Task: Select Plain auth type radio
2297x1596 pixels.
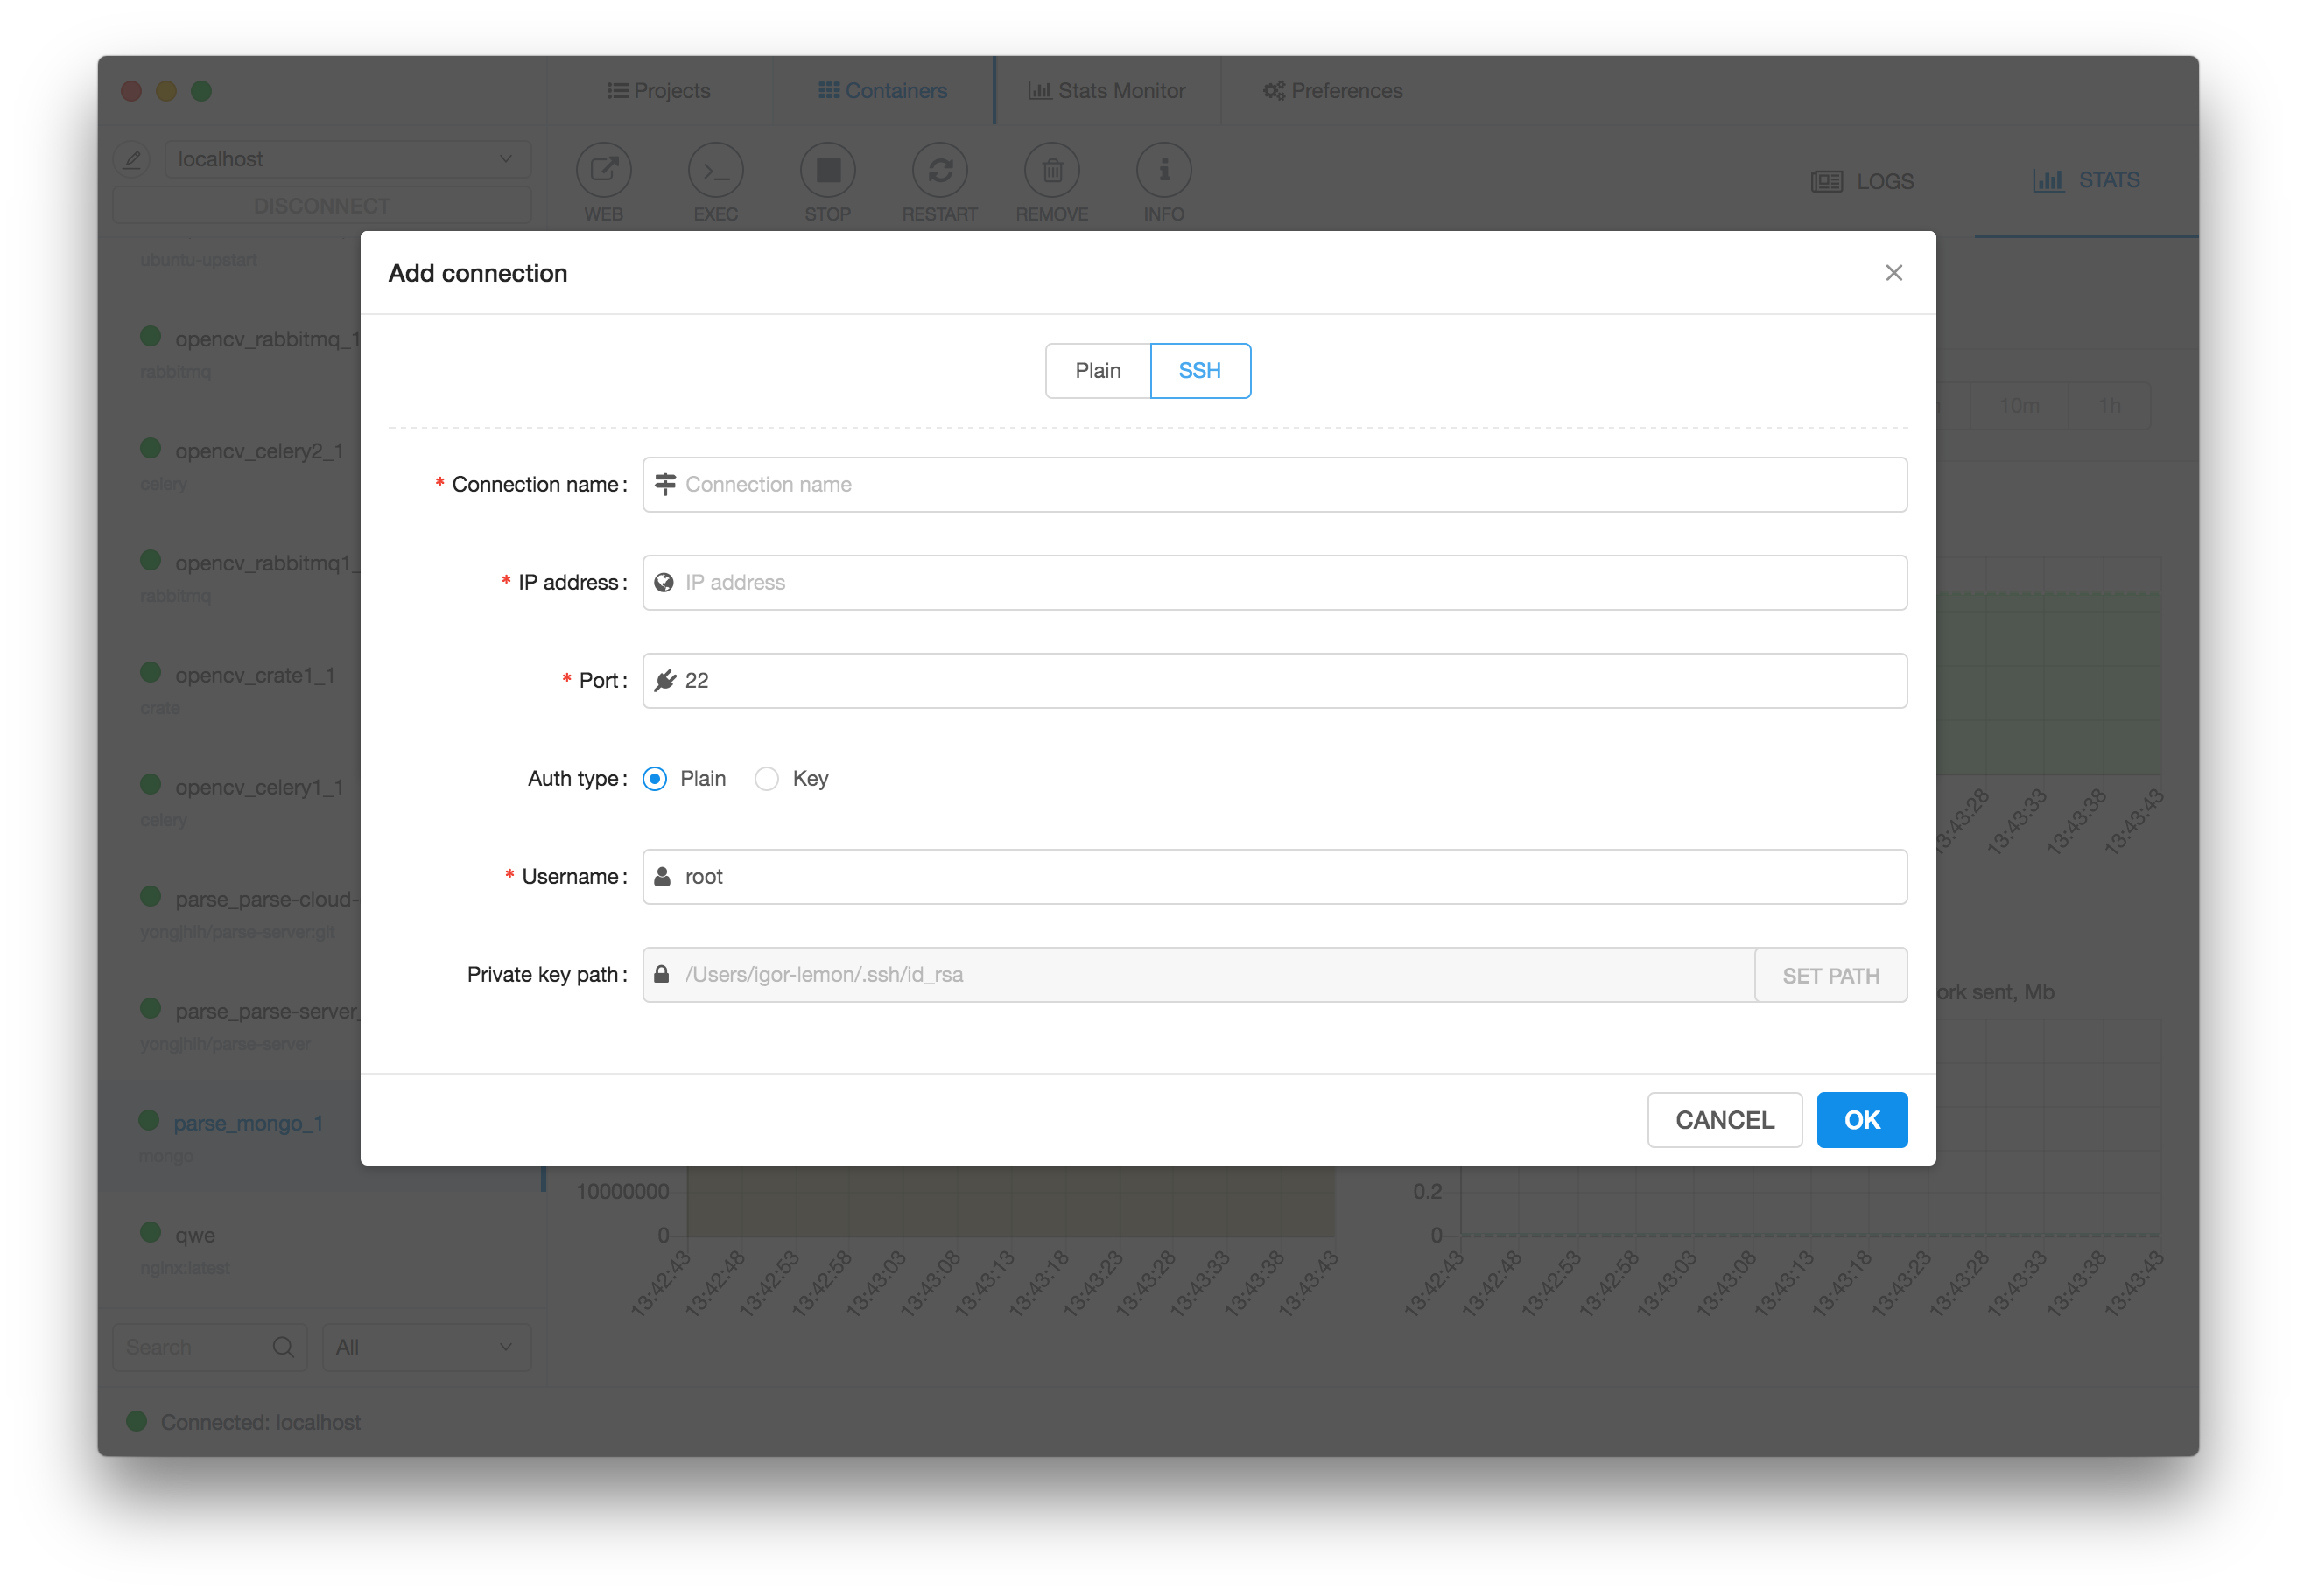Action: coord(656,779)
